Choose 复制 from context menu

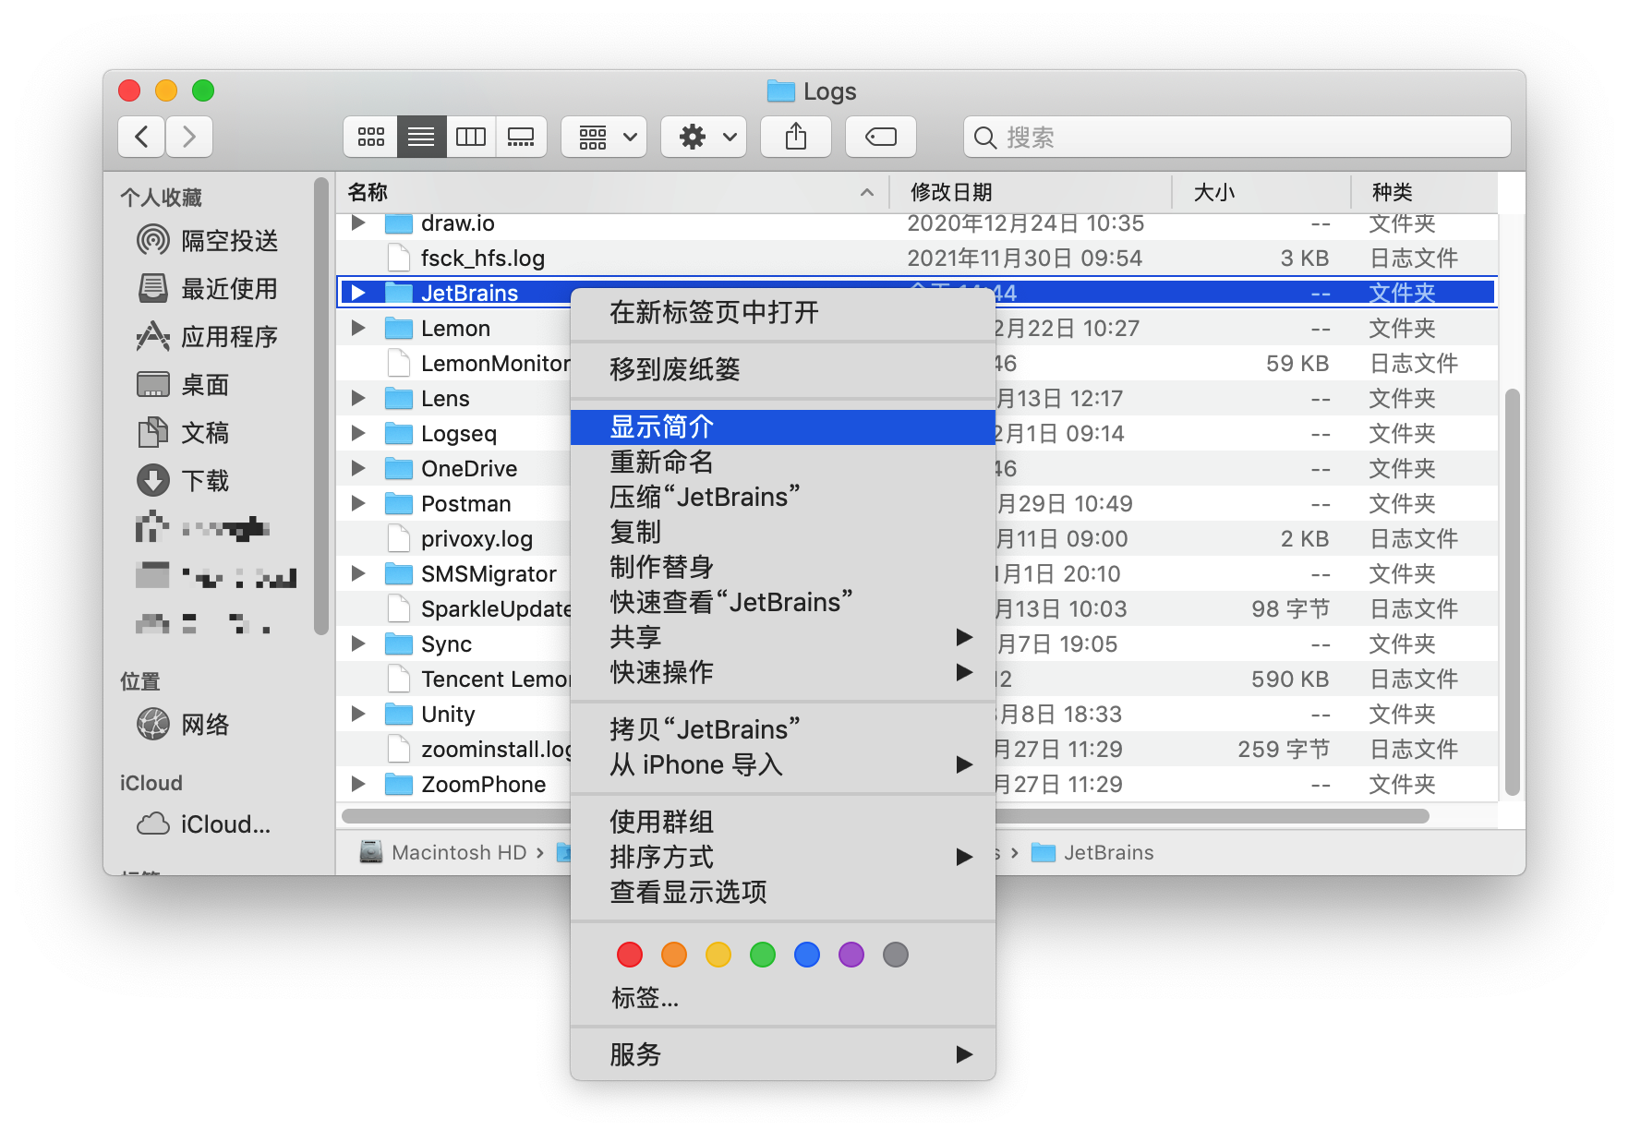coord(783,532)
